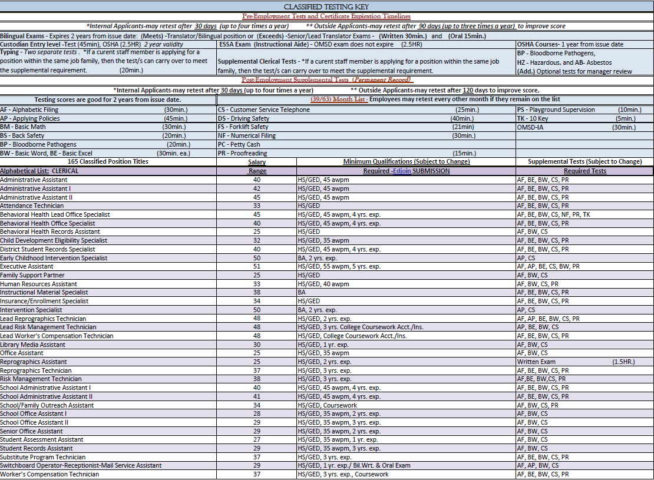Screen dimensions: 654x480
Task: Click the CLASSIFIED TESTING KEY title
Action: tap(326, 6)
